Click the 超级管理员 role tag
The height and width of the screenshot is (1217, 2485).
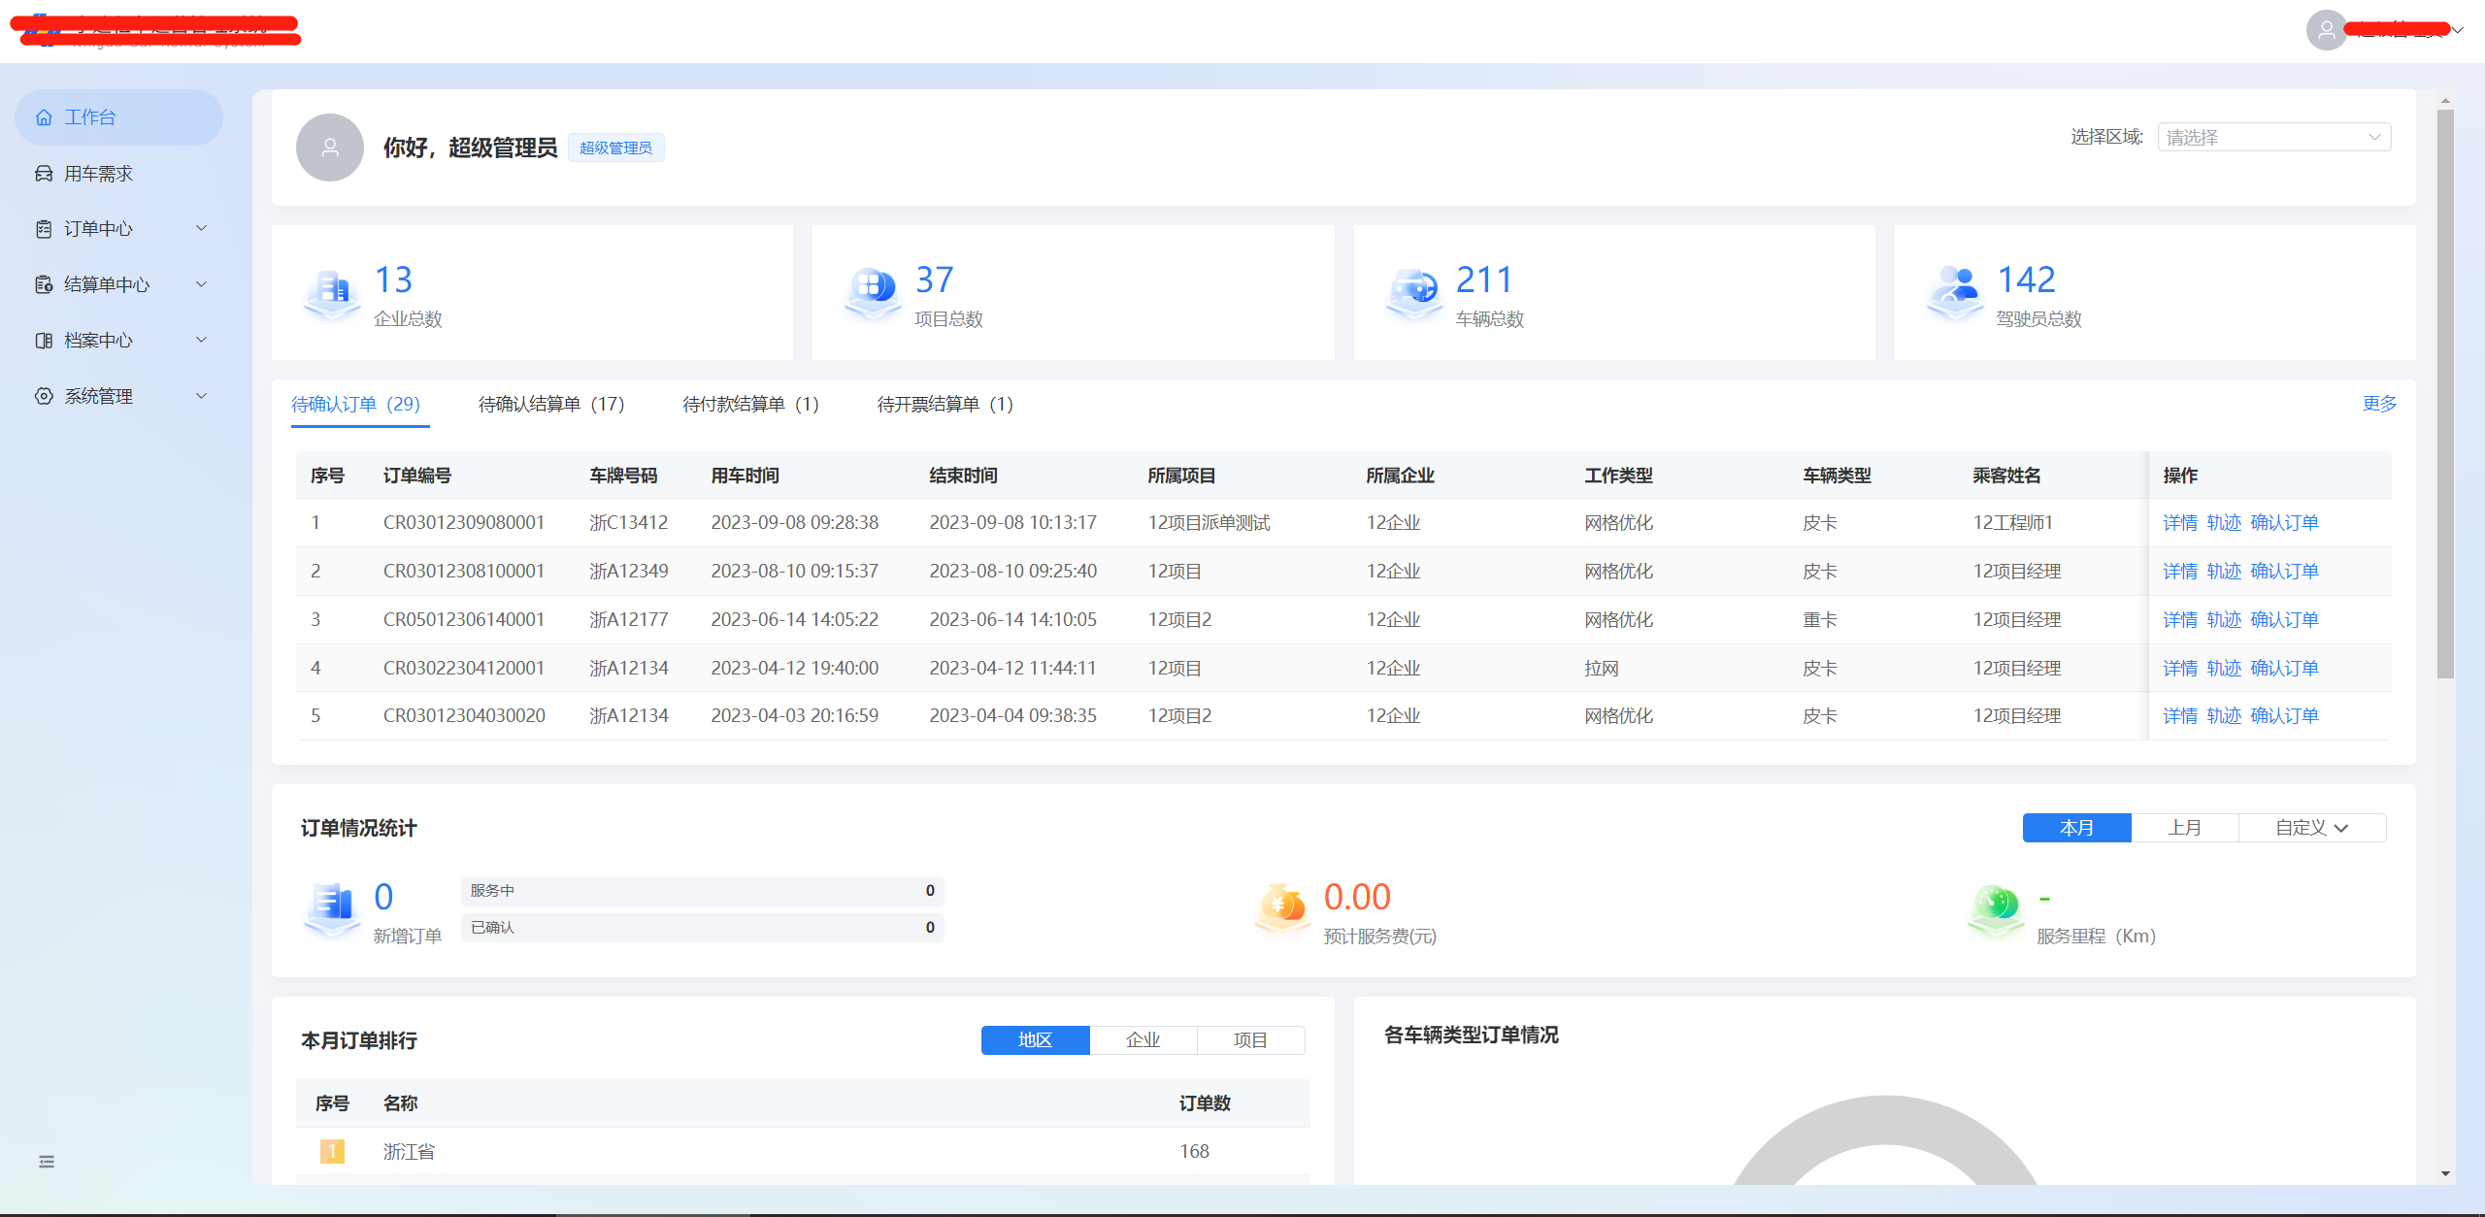click(x=615, y=148)
